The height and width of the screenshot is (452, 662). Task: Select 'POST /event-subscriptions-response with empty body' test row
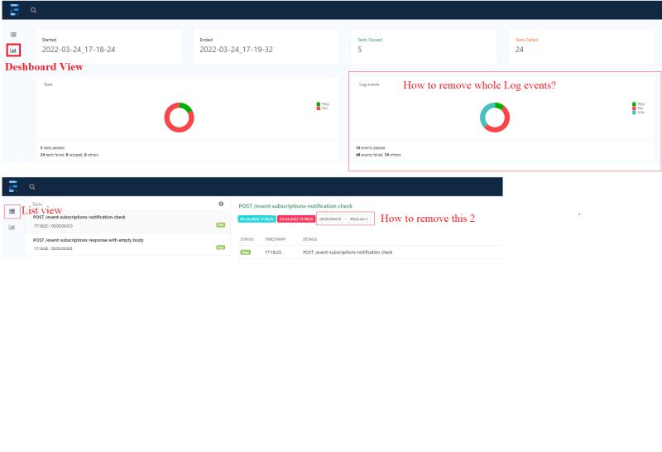coord(127,244)
